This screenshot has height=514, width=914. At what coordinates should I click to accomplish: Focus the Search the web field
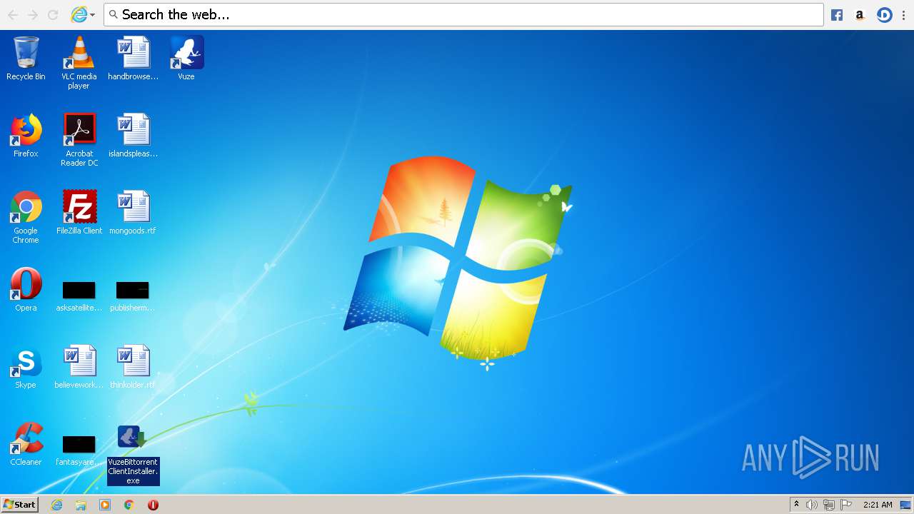pos(464,14)
